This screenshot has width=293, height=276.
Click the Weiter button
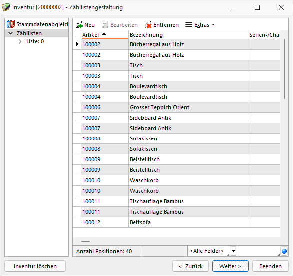[230, 266]
